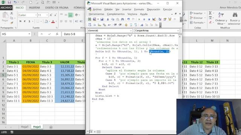Copy selected code in the VBA toolbar

coord(113,19)
